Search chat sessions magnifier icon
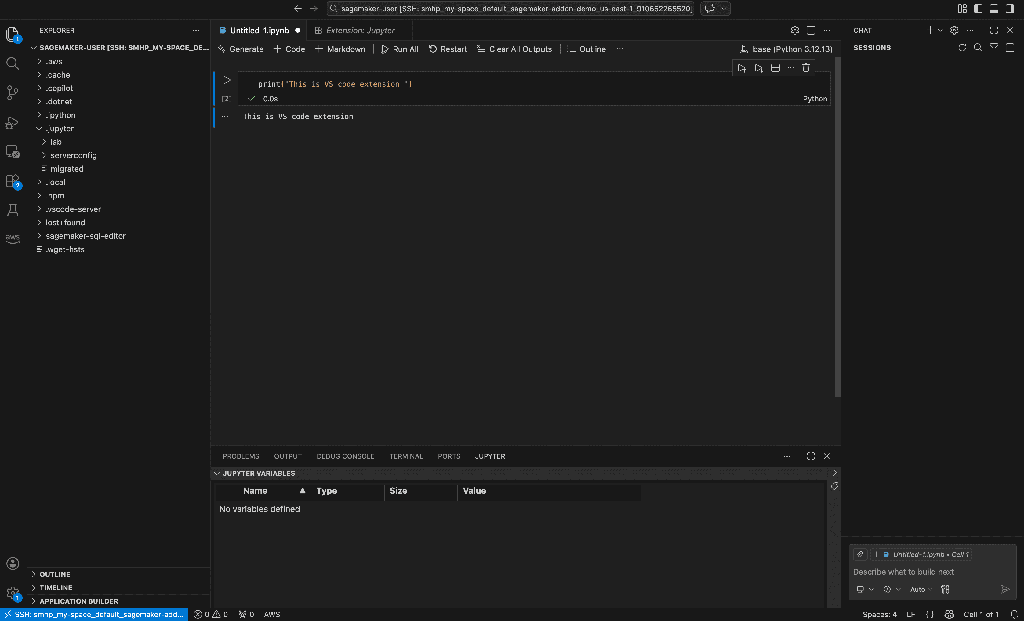 pyautogui.click(x=978, y=48)
